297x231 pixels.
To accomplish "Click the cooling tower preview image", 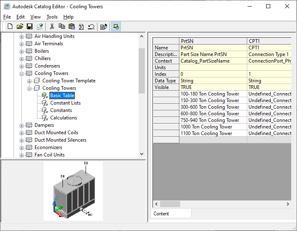I will [x=73, y=191].
